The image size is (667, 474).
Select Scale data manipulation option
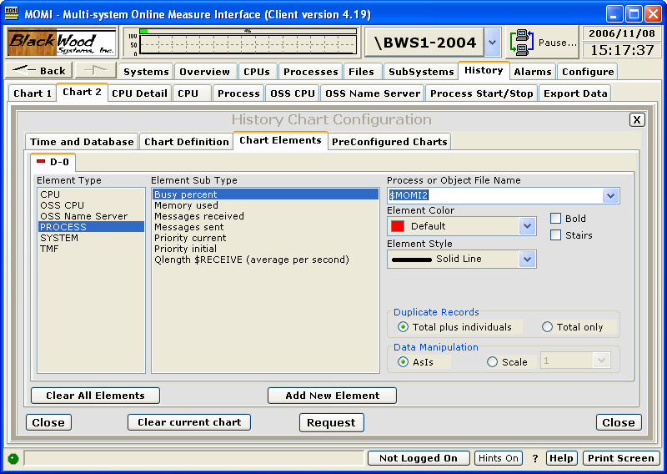492,362
